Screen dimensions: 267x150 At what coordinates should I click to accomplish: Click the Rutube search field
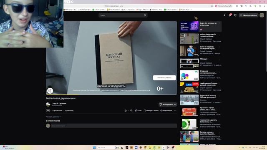[x=121, y=15]
